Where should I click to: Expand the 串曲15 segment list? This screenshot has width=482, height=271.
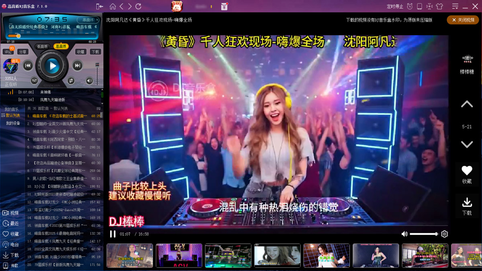[88, 20]
